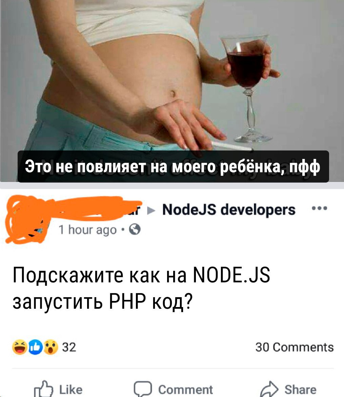The image size is (344, 397).
Task: Click the Comment text label
Action: [185, 390]
